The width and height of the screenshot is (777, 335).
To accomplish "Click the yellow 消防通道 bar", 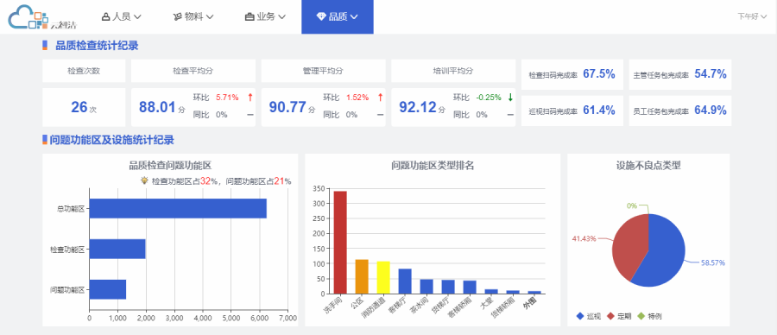I will coord(383,277).
